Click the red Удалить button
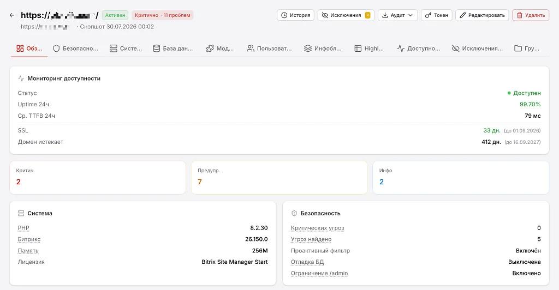 (x=531, y=15)
